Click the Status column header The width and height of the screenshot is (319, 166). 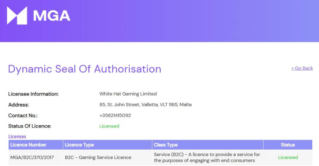(288, 145)
